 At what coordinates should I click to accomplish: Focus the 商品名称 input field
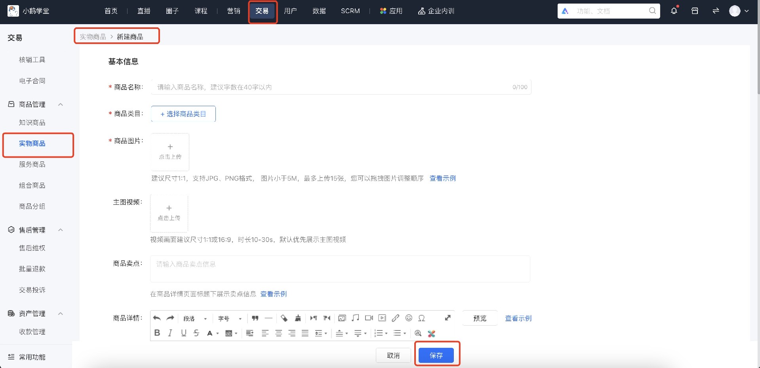coord(341,87)
